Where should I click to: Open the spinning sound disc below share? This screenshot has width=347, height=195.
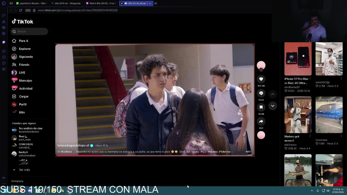coord(261,135)
